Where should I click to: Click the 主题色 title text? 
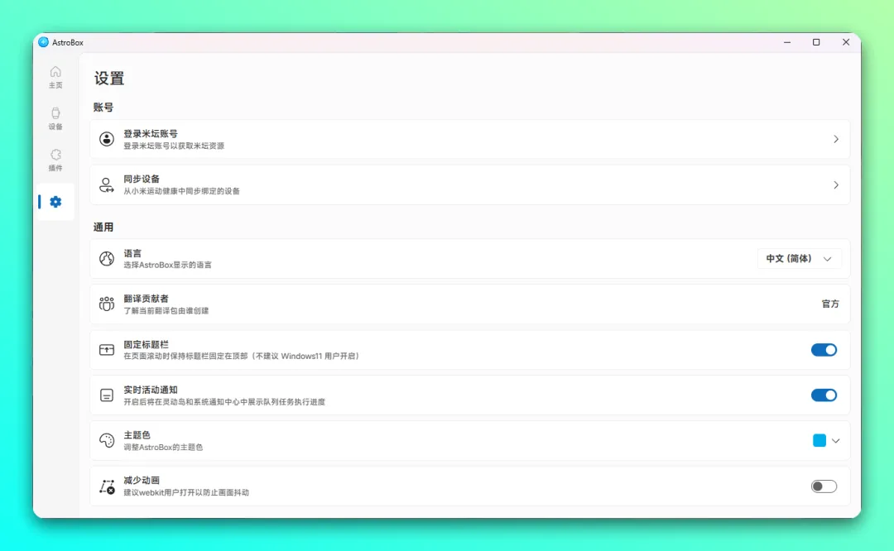137,434
